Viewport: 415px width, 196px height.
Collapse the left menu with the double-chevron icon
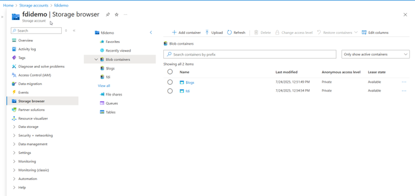(x=74, y=31)
